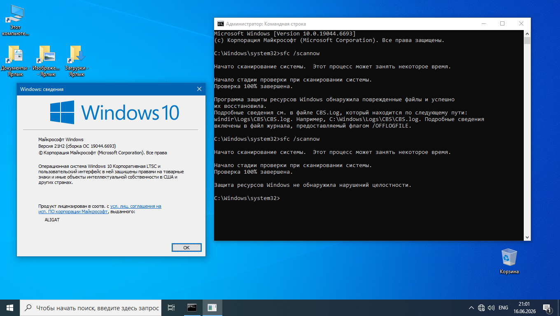Open the Command Prompt system menu icon
Screen dimensions: 560x316
pos(221,24)
